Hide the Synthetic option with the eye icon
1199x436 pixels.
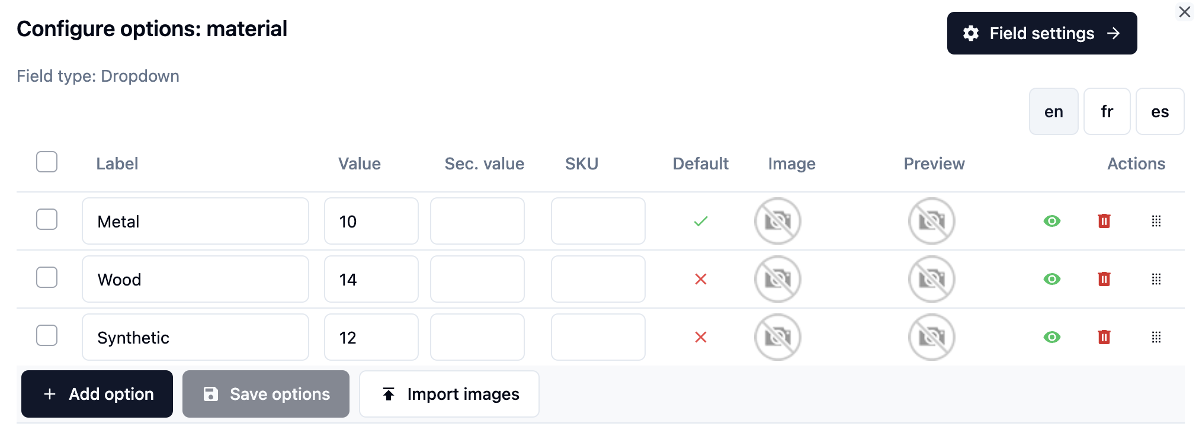tap(1051, 336)
